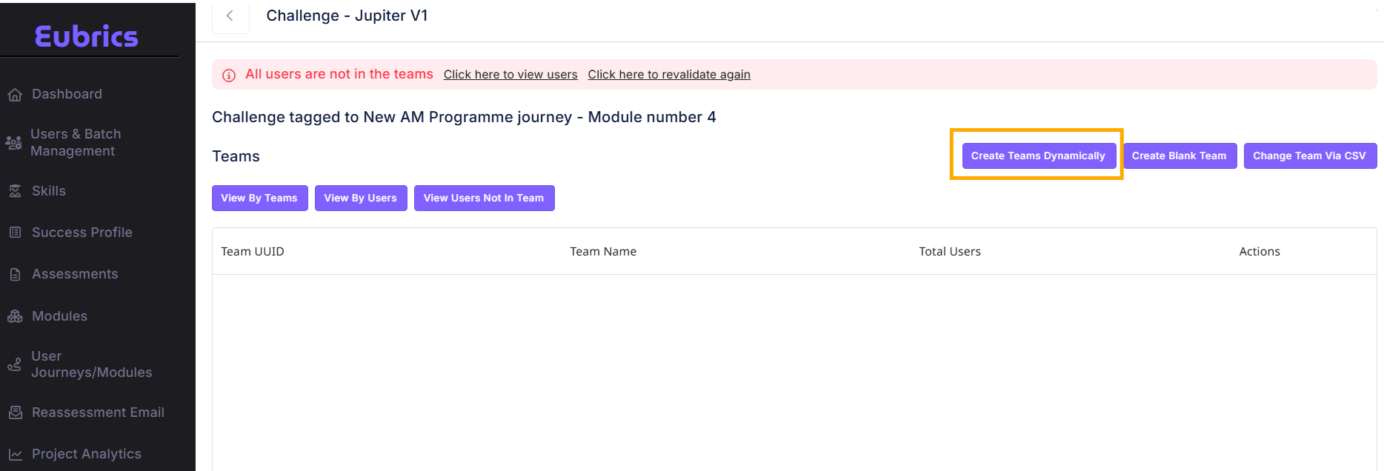
Task: Click the Project Analytics chart icon
Action: tap(15, 455)
